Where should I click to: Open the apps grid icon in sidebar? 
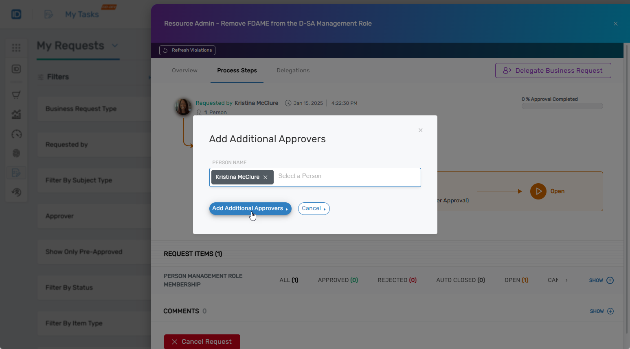click(16, 48)
